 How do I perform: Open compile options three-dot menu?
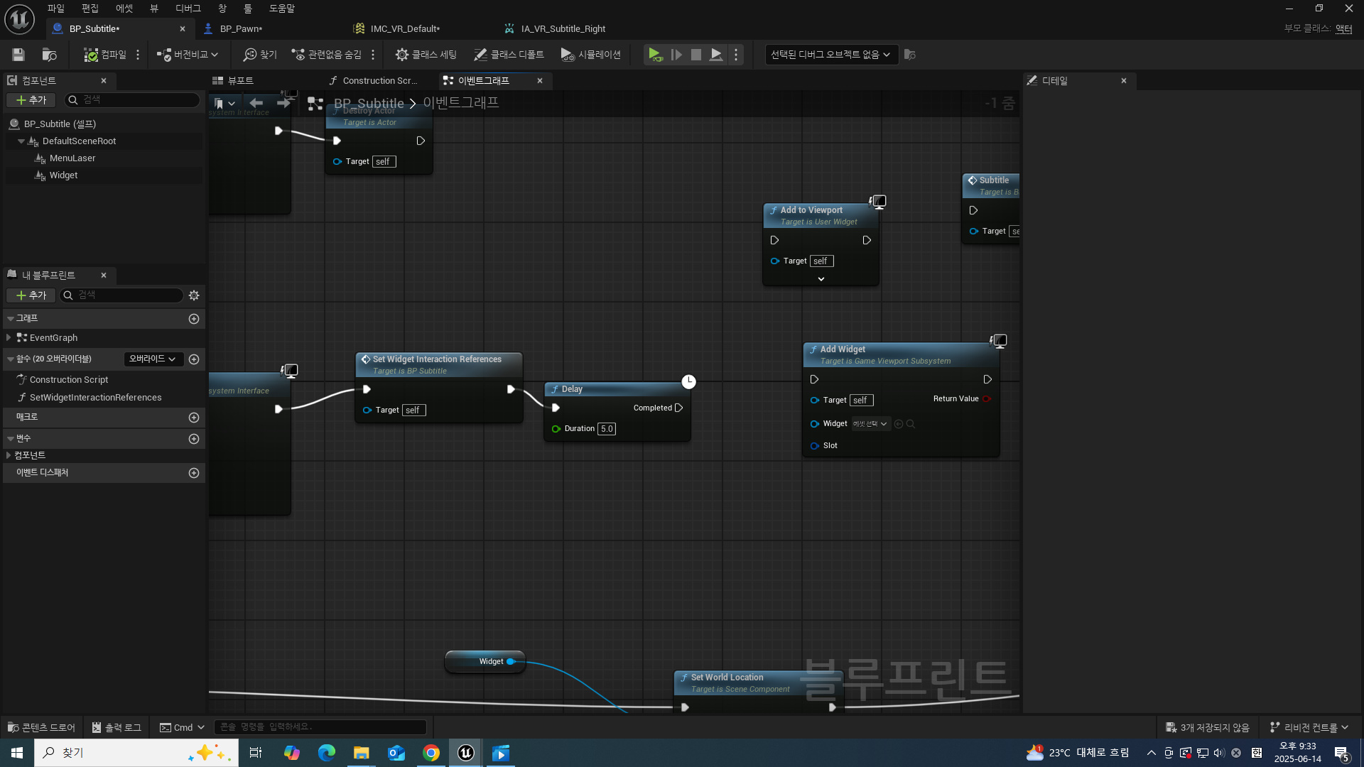tap(138, 55)
